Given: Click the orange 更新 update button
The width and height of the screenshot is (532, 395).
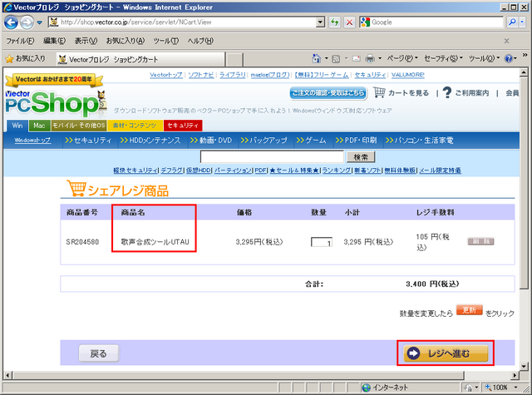Looking at the screenshot, I should 469,310.
